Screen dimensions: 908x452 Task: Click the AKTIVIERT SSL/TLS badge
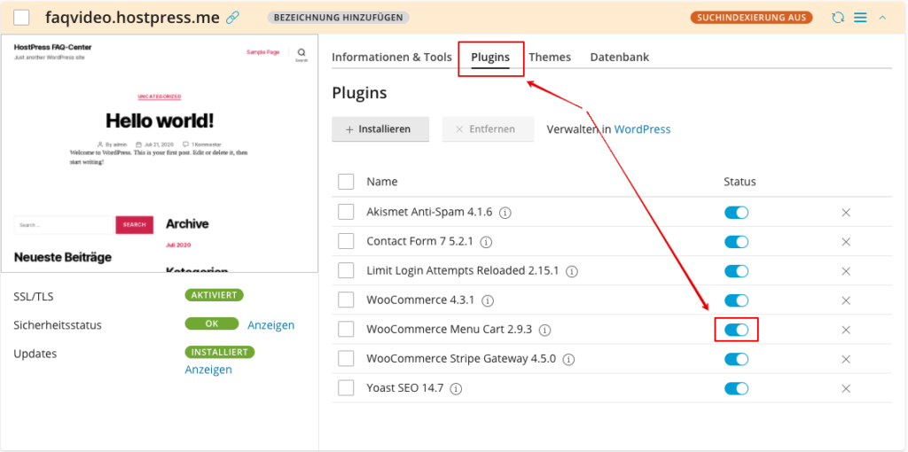215,295
